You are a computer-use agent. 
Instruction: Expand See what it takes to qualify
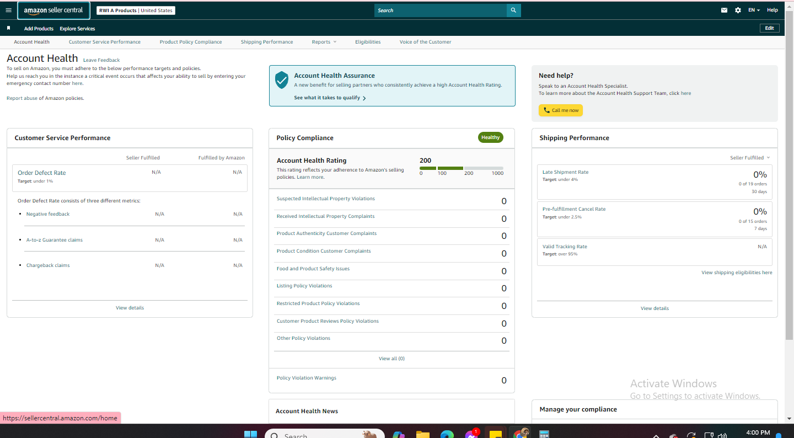pos(330,98)
